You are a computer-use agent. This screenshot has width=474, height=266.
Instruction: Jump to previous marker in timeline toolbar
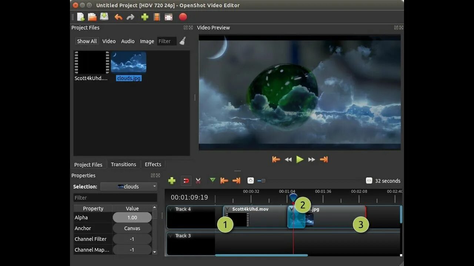224,181
